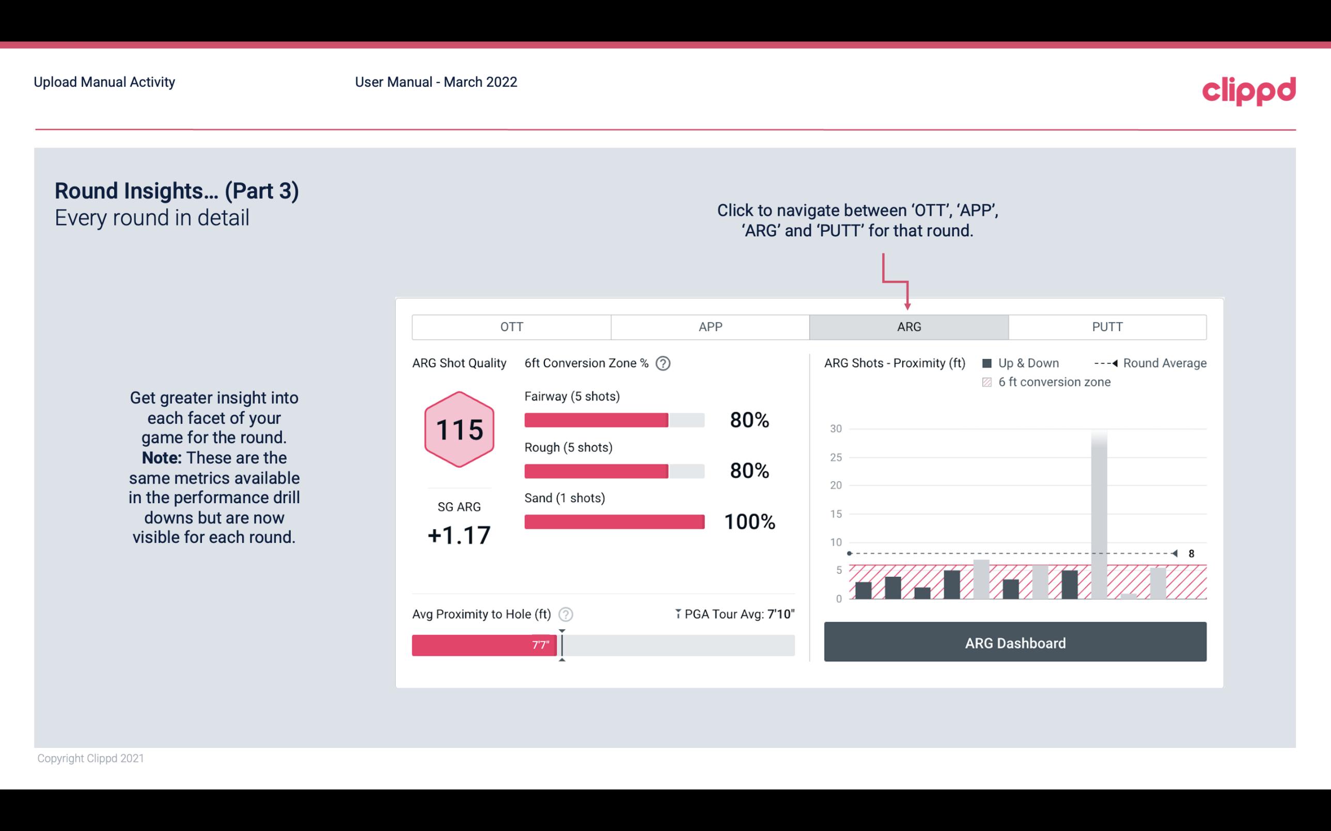Image resolution: width=1331 pixels, height=831 pixels.
Task: Click the PGA Tour Average indicator icon
Action: pos(677,613)
